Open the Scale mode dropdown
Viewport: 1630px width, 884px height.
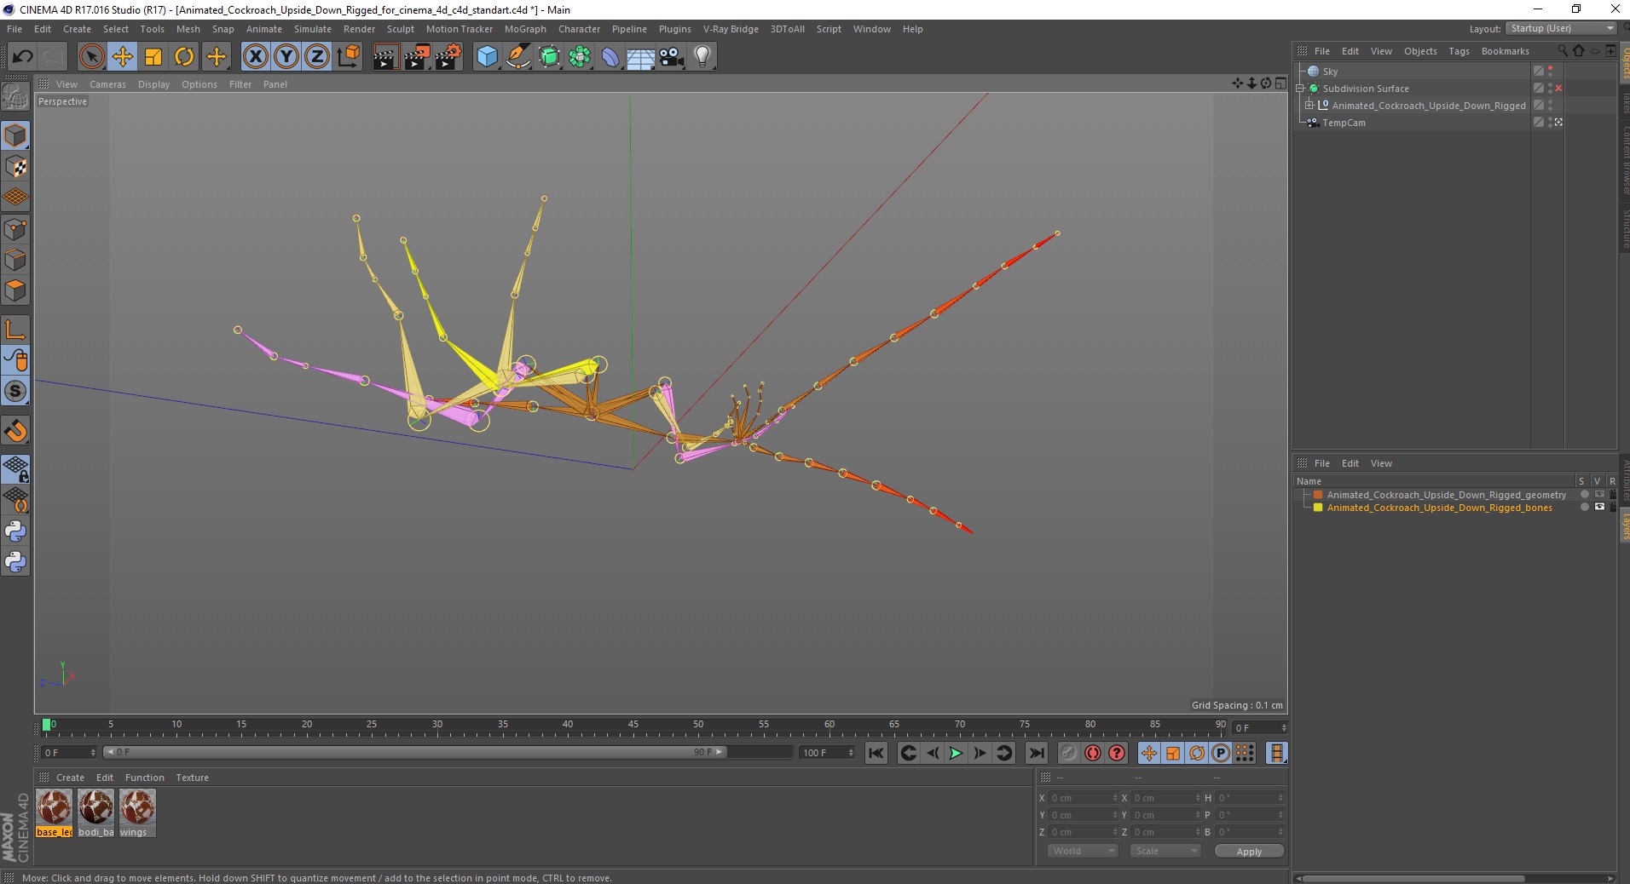1165,851
